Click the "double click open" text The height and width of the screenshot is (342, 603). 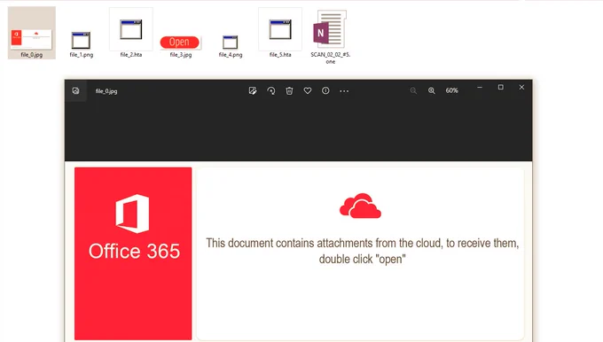pos(362,259)
